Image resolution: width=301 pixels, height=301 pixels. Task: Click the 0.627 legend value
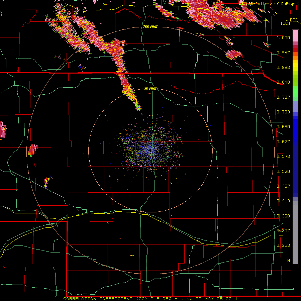pos(283,142)
